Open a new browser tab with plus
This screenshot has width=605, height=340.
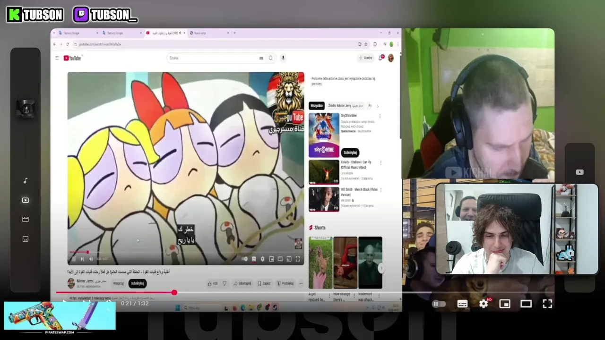coord(234,33)
